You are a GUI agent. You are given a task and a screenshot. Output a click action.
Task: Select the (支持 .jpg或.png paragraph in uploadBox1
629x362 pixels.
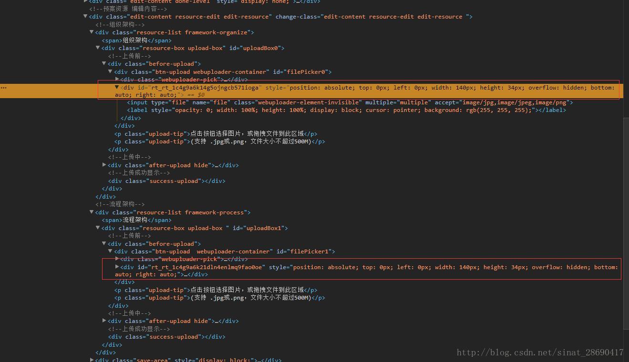click(219, 298)
